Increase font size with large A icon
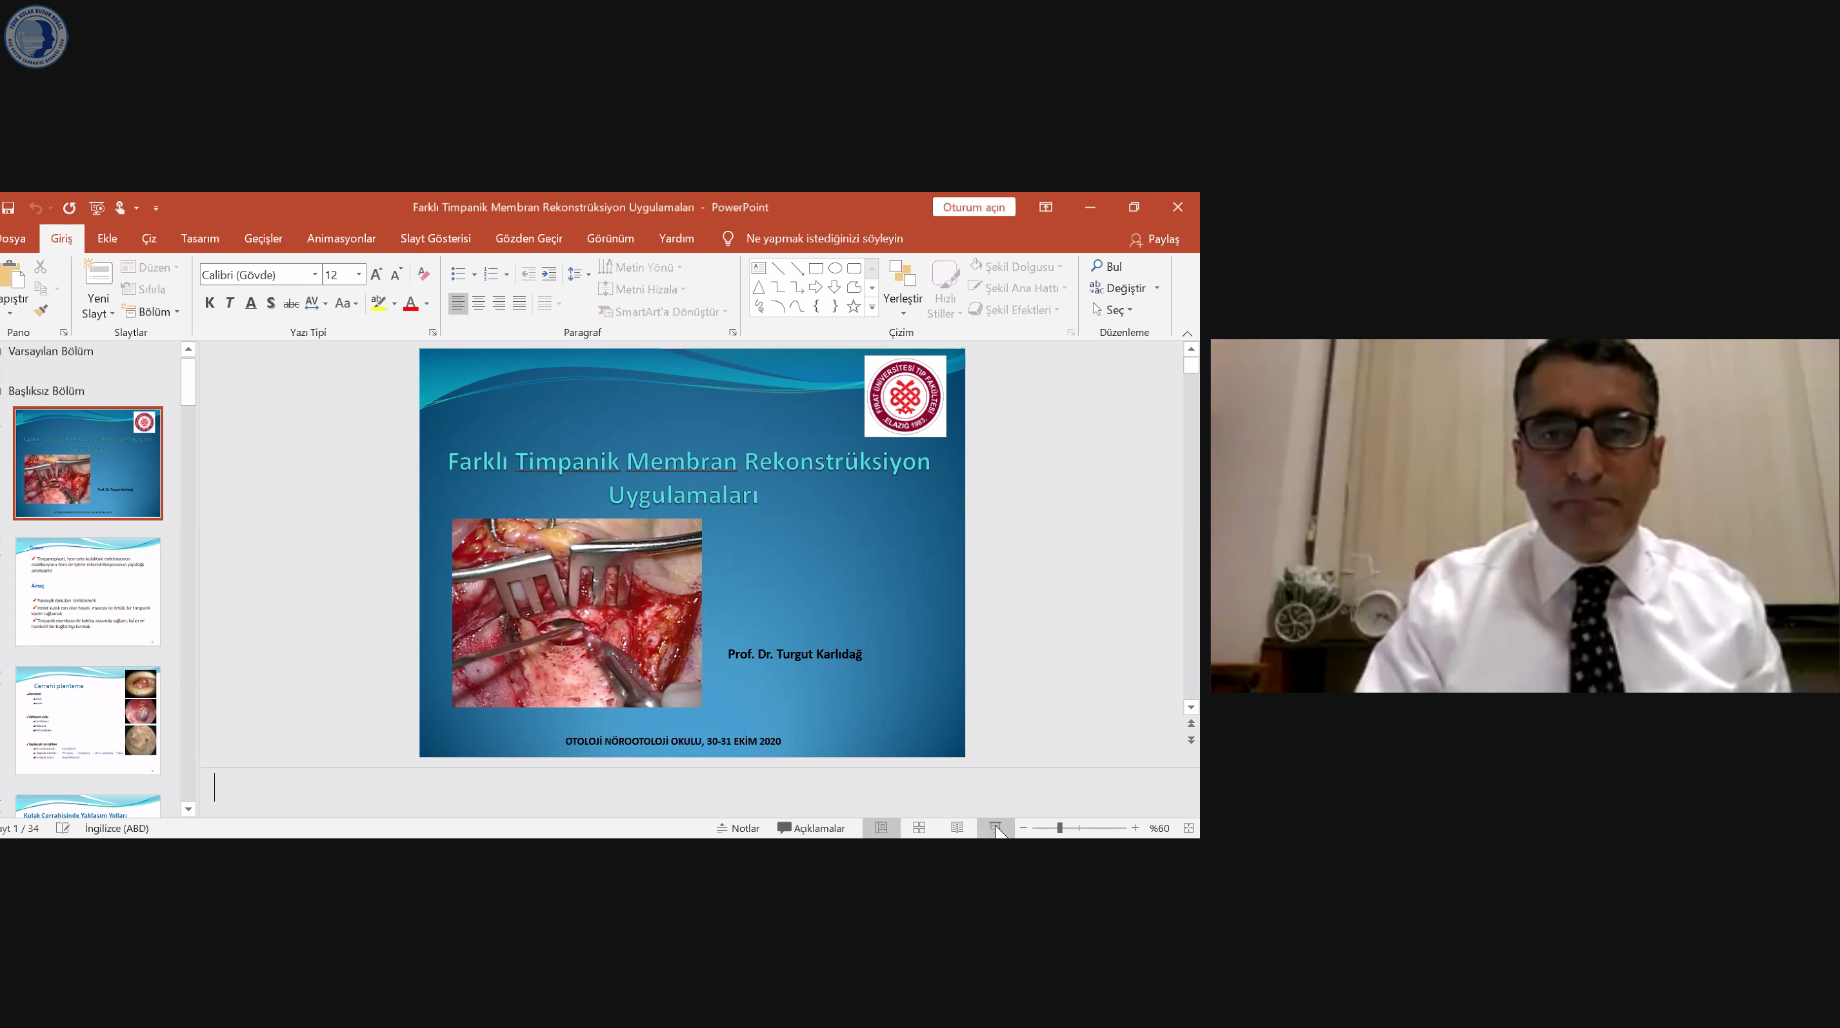The width and height of the screenshot is (1840, 1028). 376,274
